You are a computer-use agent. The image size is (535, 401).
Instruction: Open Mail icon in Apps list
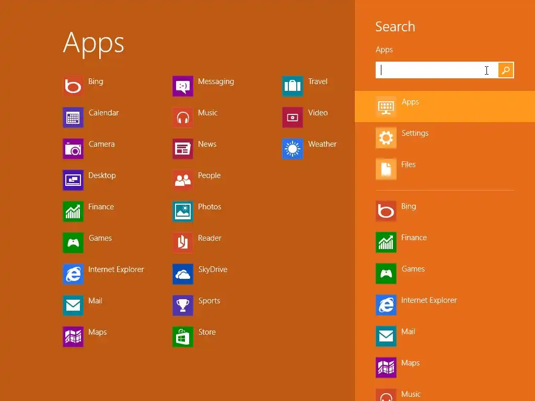(73, 305)
